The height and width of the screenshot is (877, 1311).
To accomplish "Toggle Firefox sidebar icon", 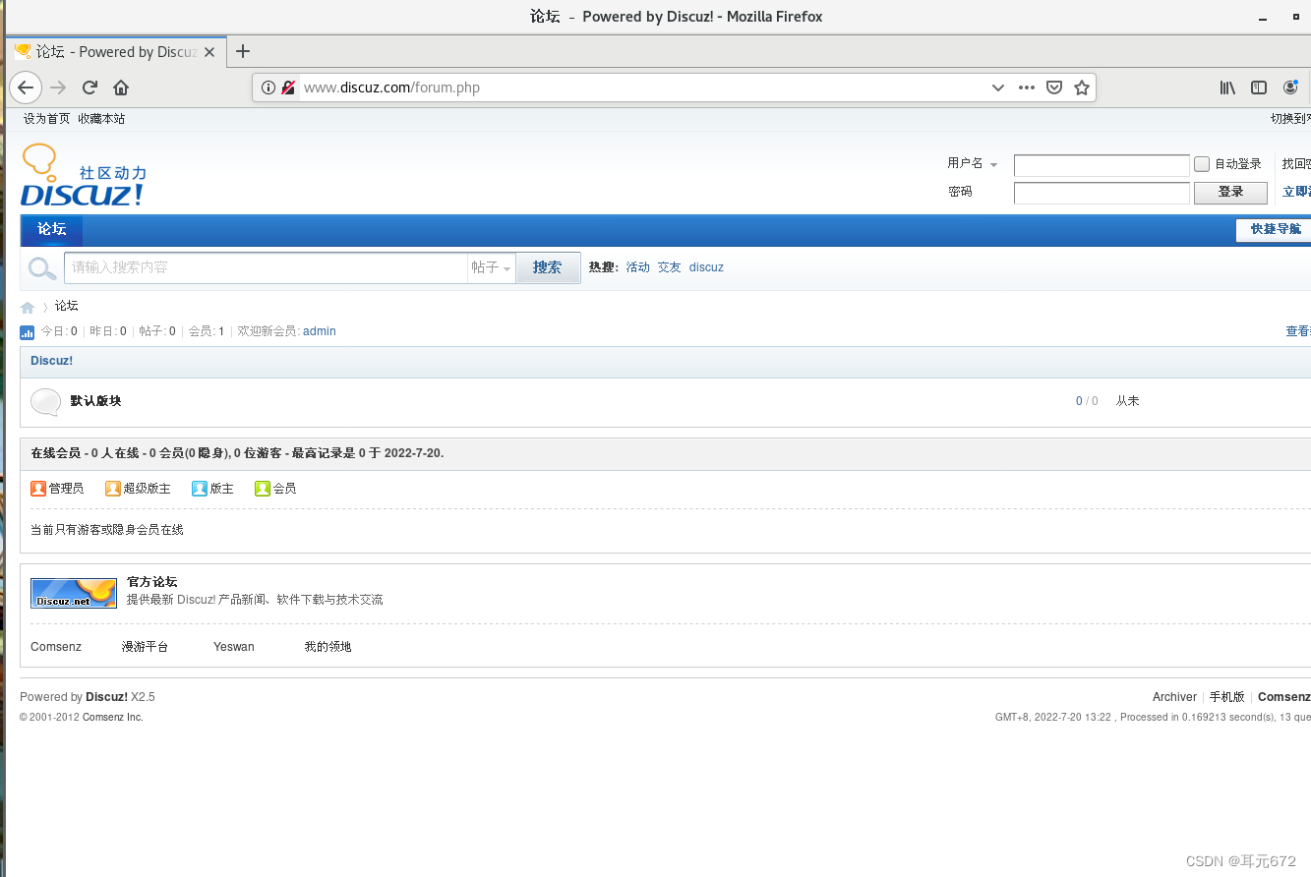I will pos(1259,88).
